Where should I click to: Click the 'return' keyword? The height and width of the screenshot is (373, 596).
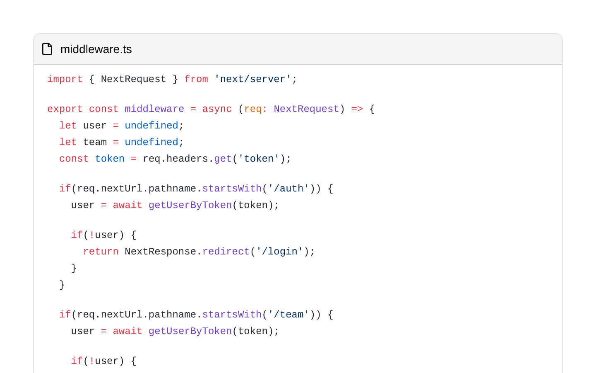coord(101,252)
